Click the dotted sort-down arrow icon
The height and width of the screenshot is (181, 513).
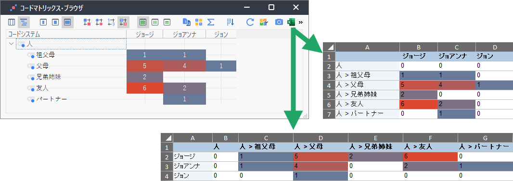231,22
